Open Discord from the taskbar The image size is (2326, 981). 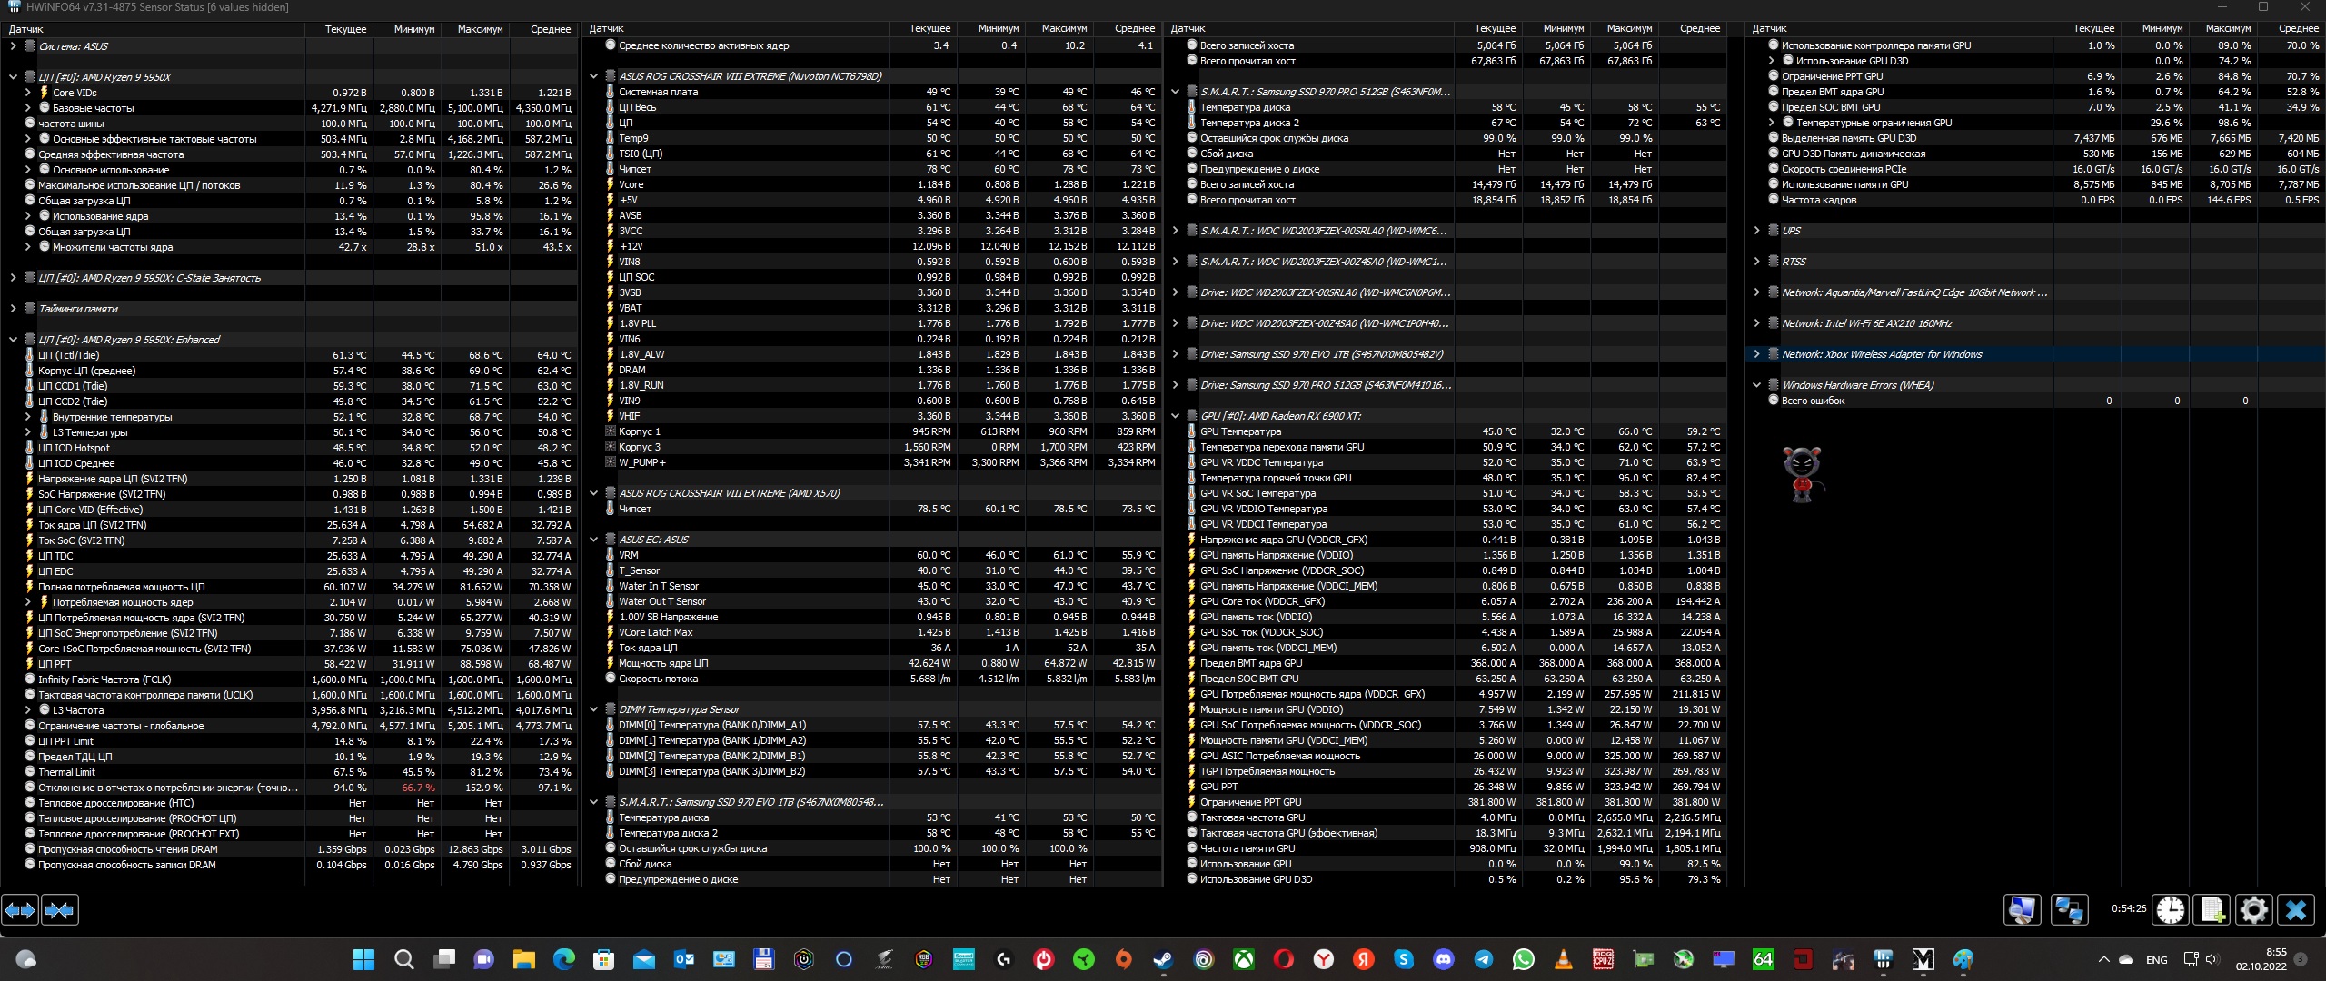[1444, 959]
